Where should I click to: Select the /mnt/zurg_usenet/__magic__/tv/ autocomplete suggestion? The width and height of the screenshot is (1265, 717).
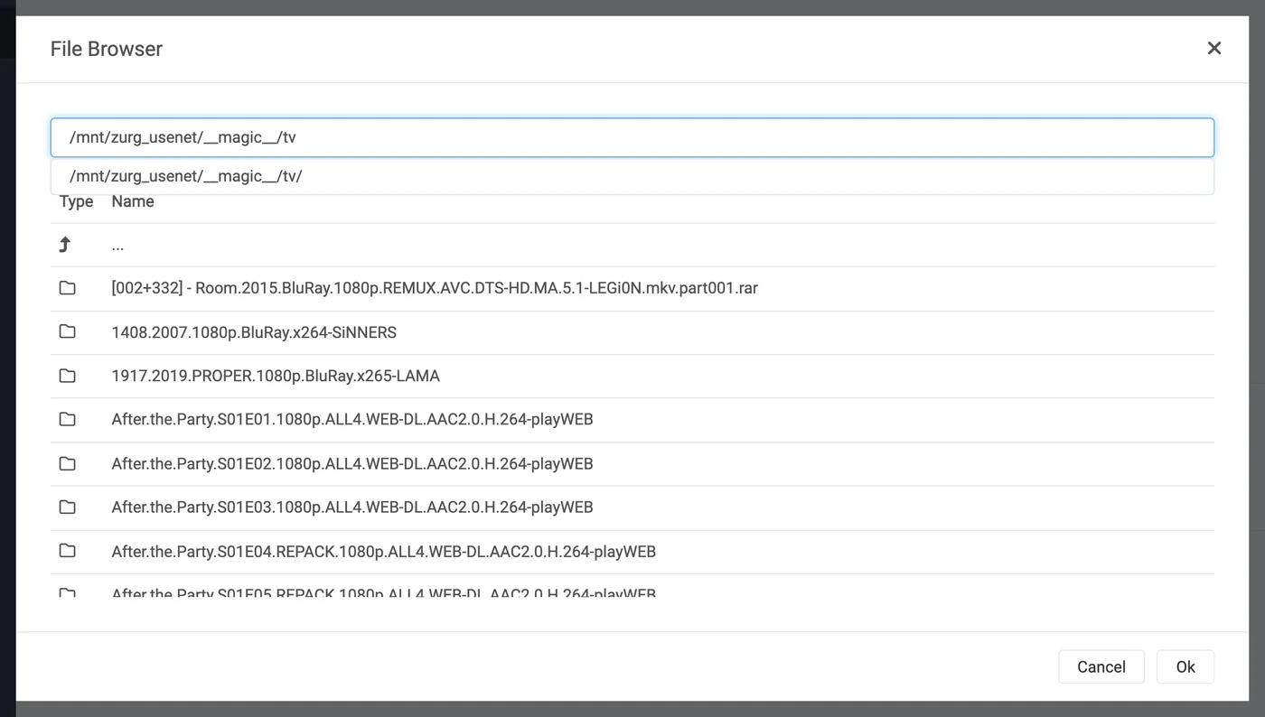(632, 176)
